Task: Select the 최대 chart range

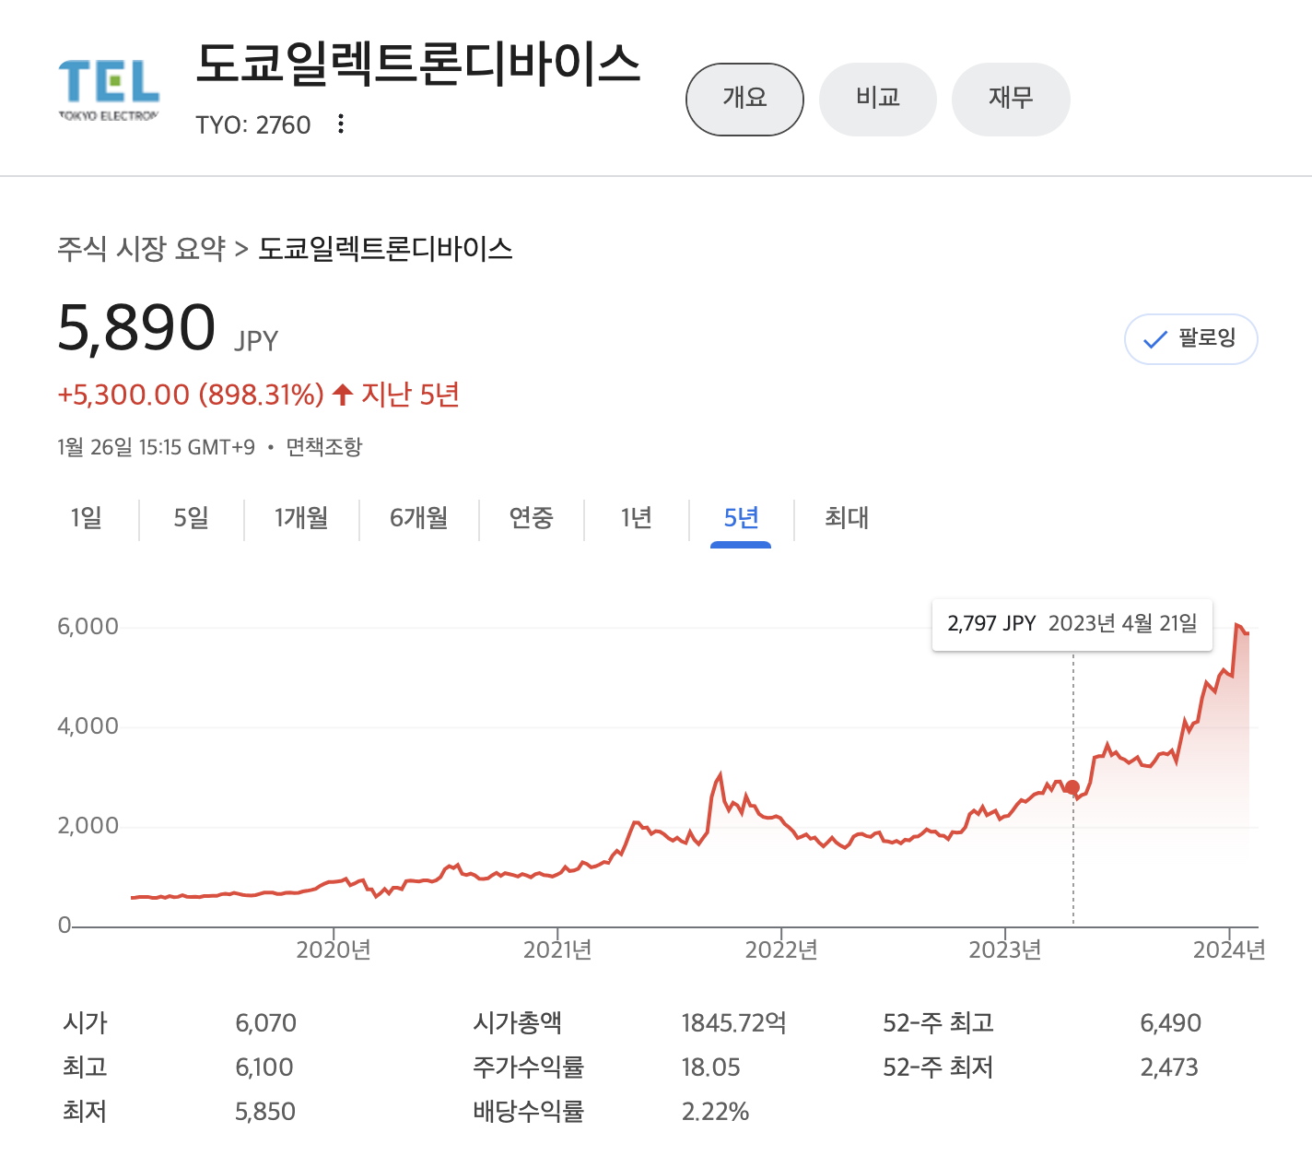Action: click(x=847, y=518)
